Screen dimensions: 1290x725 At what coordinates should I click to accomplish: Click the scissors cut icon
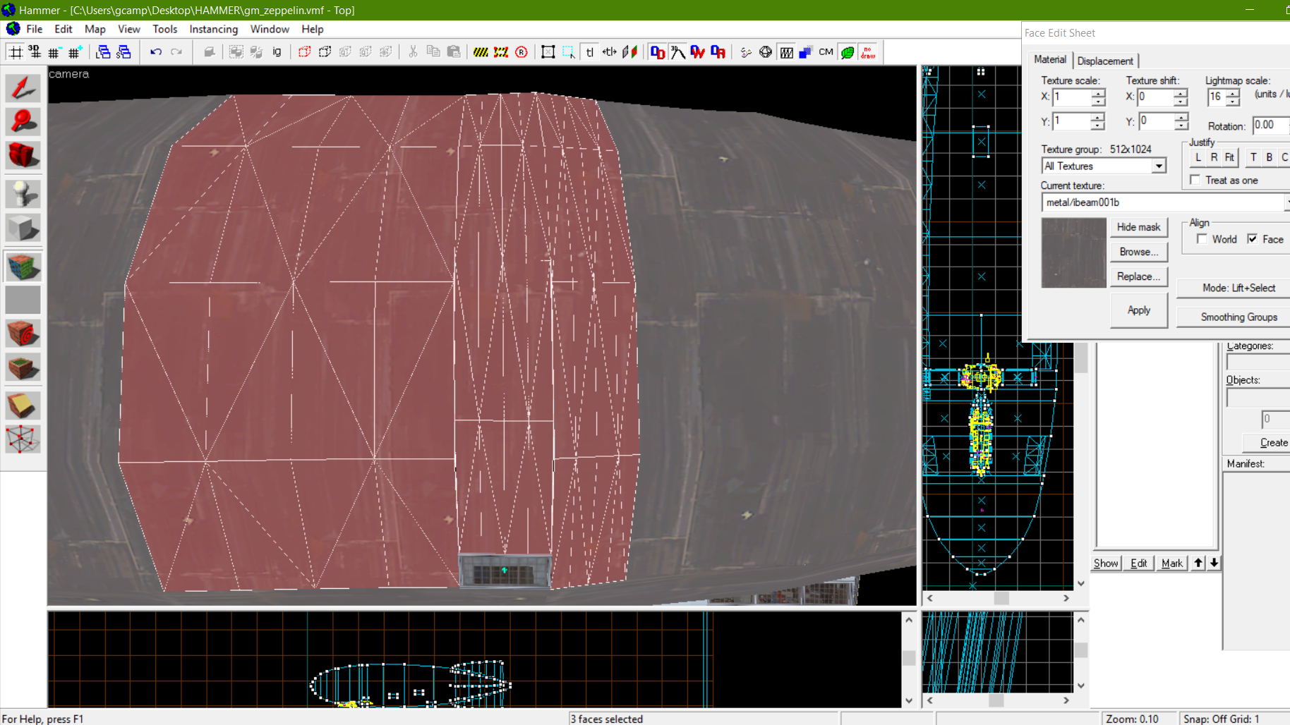click(413, 52)
